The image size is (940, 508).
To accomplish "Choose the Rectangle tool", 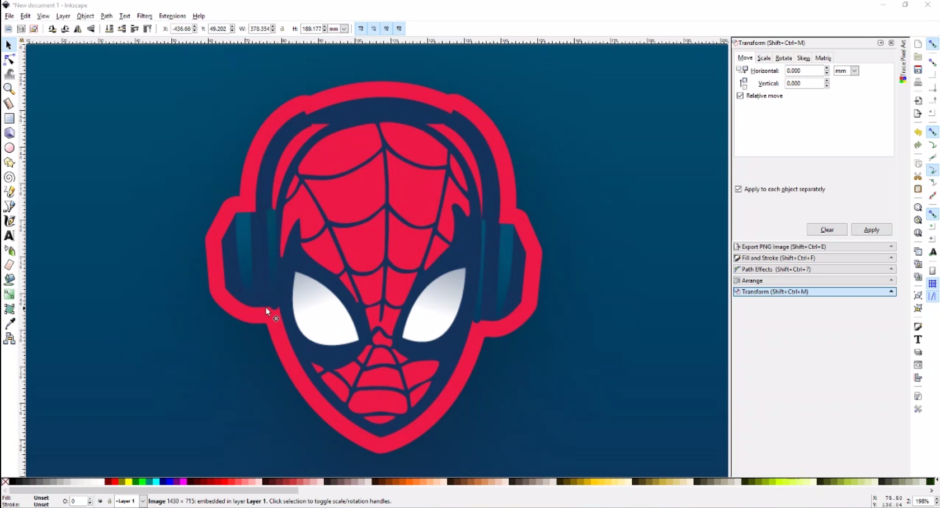I will click(9, 118).
